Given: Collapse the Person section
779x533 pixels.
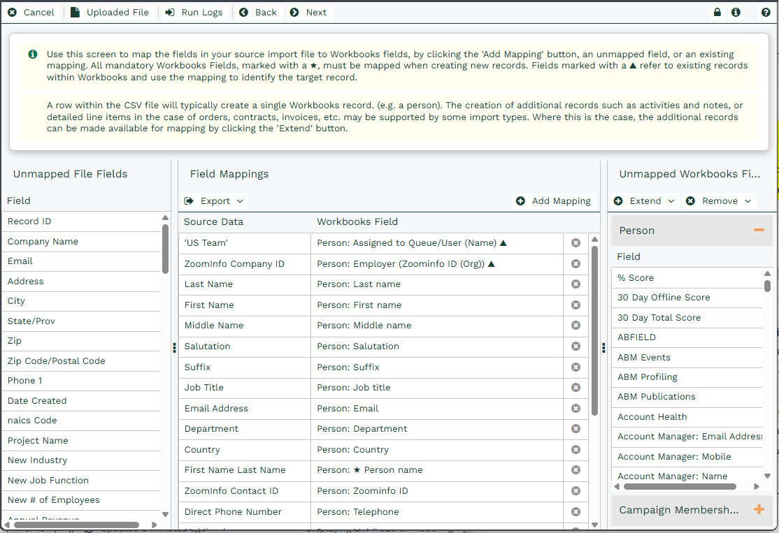Looking at the screenshot, I should click(759, 230).
